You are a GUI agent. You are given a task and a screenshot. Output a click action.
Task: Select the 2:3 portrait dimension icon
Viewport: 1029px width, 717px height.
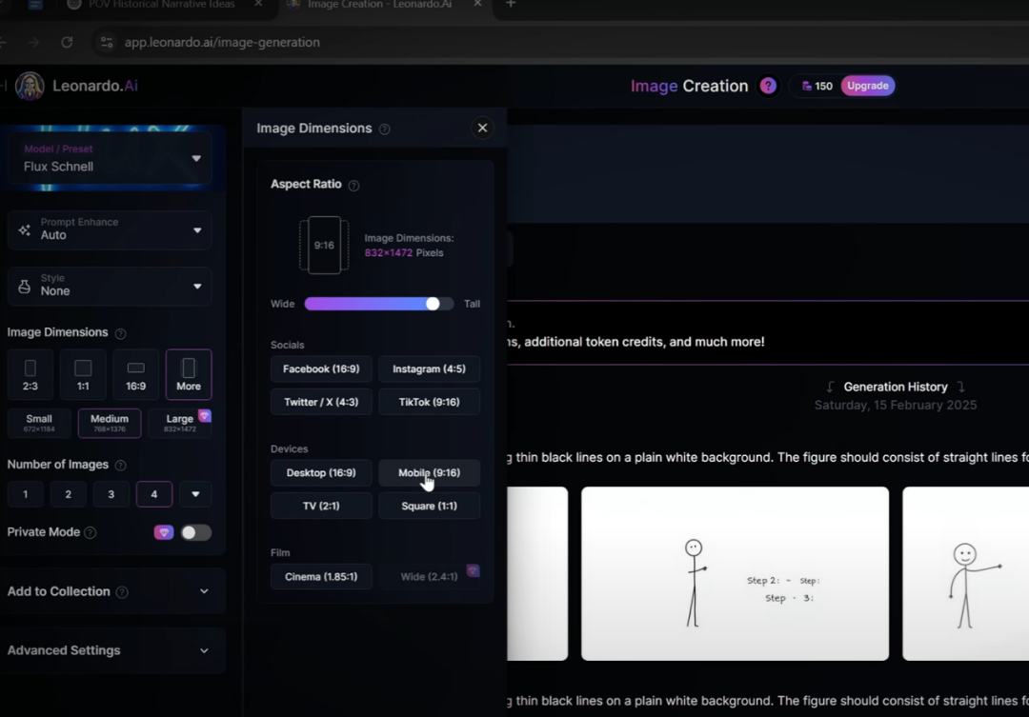pyautogui.click(x=30, y=374)
